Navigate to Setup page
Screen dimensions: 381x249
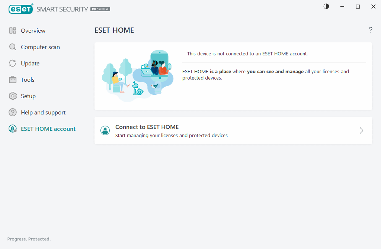pos(28,96)
